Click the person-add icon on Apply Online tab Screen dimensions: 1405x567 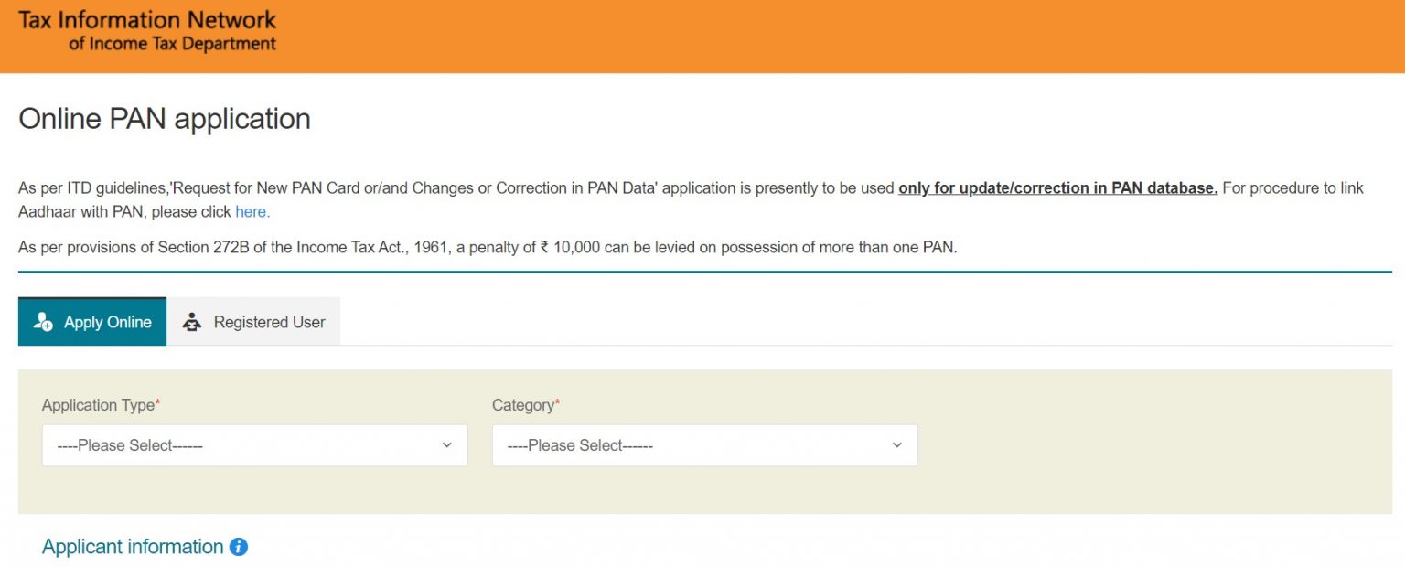[x=42, y=321]
